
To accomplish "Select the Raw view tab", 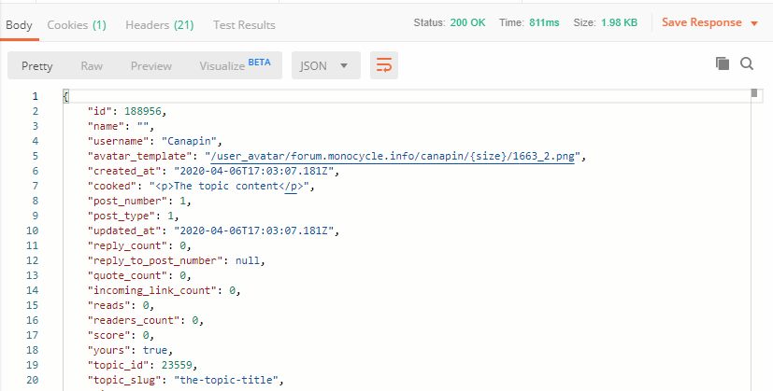I will click(92, 65).
